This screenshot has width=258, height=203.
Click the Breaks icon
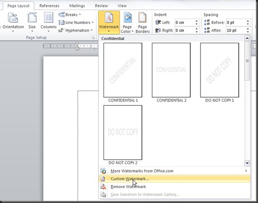[61, 14]
